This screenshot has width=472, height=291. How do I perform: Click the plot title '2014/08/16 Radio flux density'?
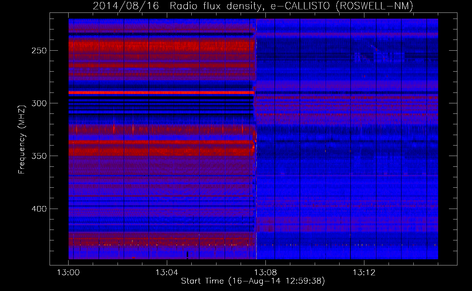(253, 6)
